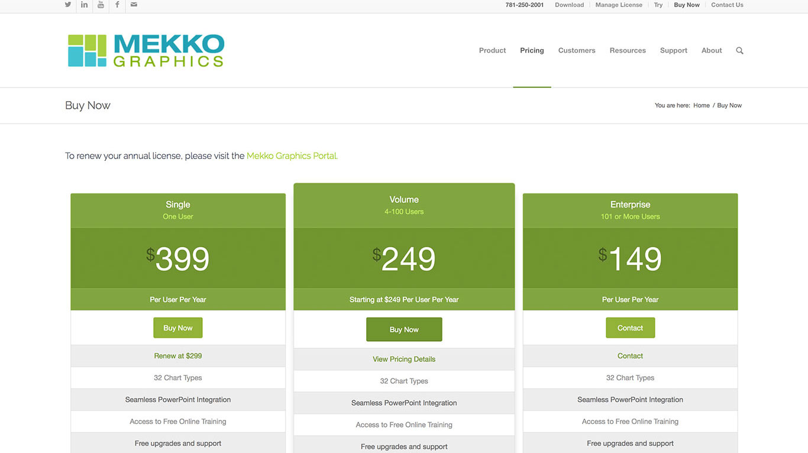This screenshot has height=453, width=808.
Task: Click Contact button under Enterprise plan
Action: tap(630, 328)
